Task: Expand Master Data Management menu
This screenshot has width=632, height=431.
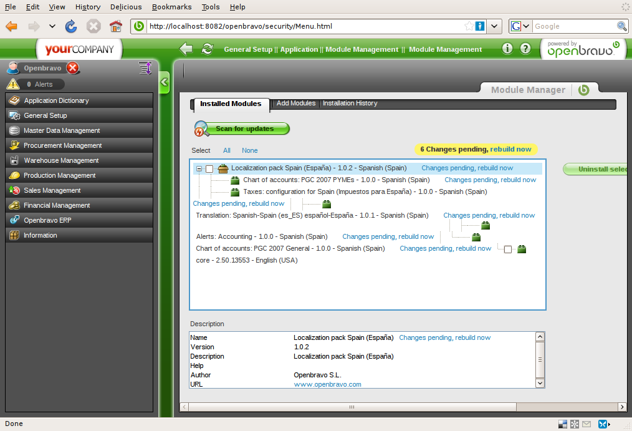Action: pyautogui.click(x=79, y=130)
